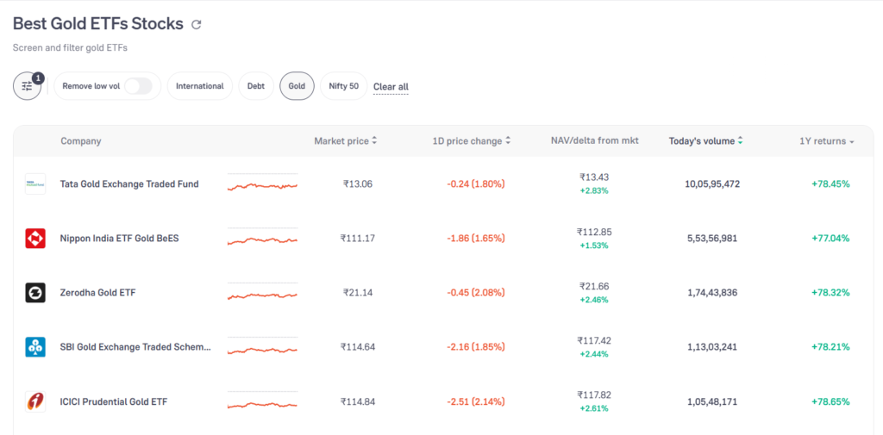
Task: Open the 1Y returns dropdown arrow
Action: point(852,142)
